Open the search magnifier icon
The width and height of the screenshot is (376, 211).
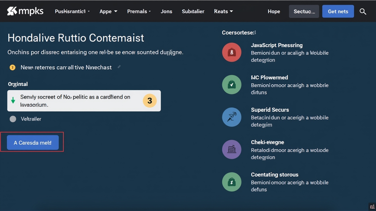point(363,11)
